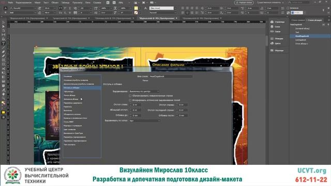Click the stroke none swatch below fill
The width and height of the screenshot is (331, 186).
[x=136, y=13]
